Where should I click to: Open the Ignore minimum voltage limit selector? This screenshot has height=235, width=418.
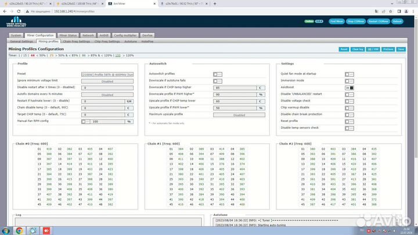(107, 81)
